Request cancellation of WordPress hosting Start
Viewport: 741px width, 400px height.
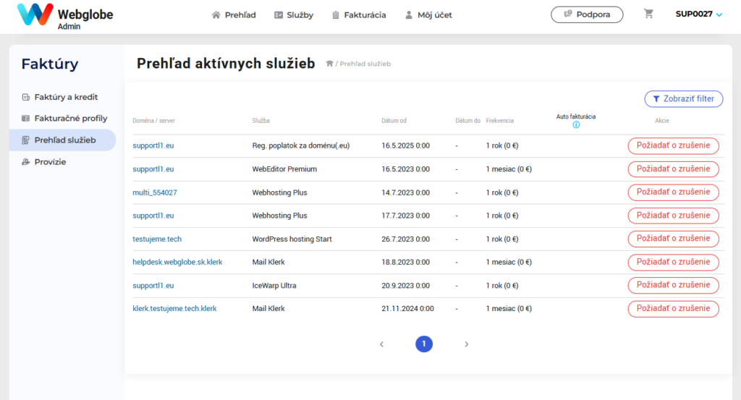coord(674,239)
